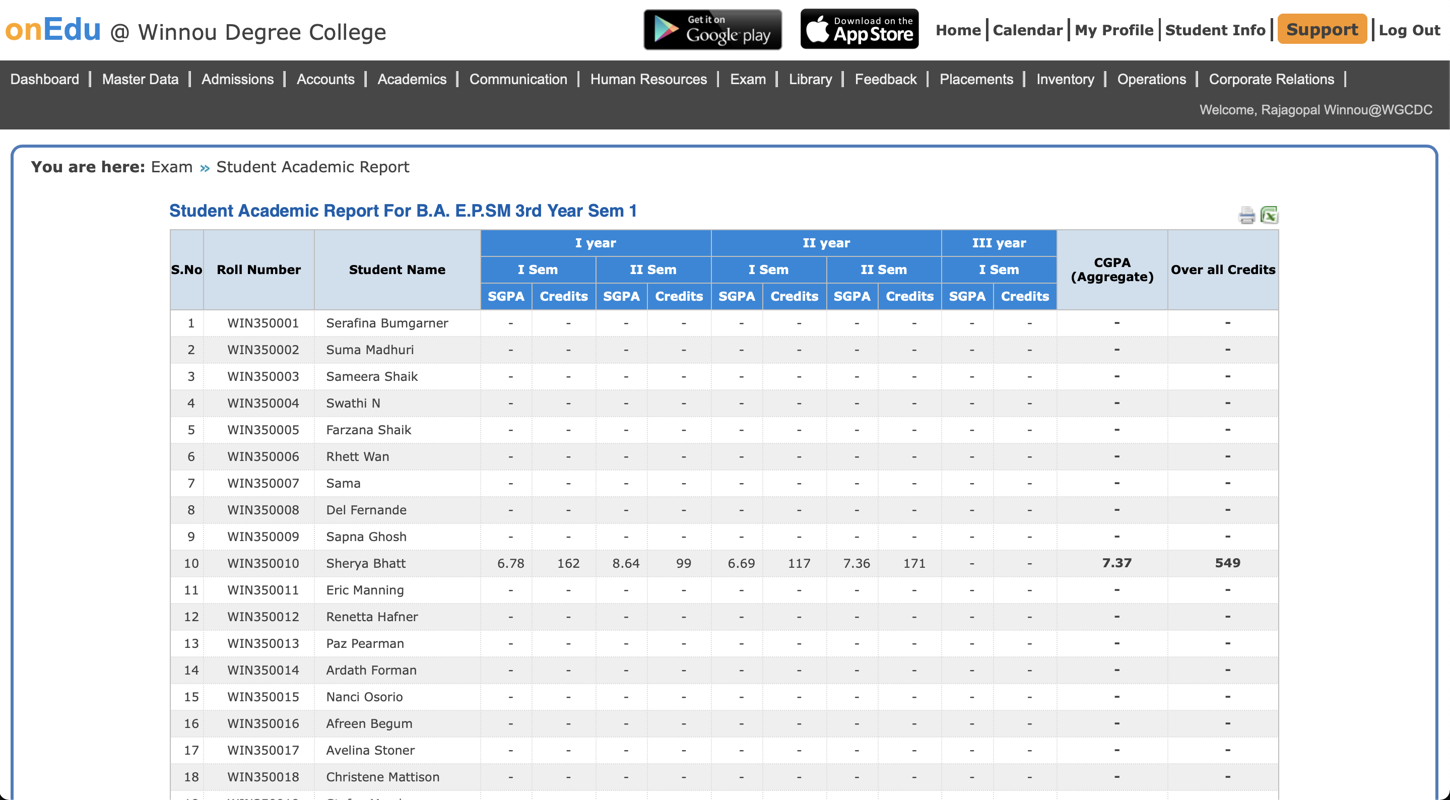The image size is (1450, 800).
Task: Open the Library menu
Action: (810, 80)
